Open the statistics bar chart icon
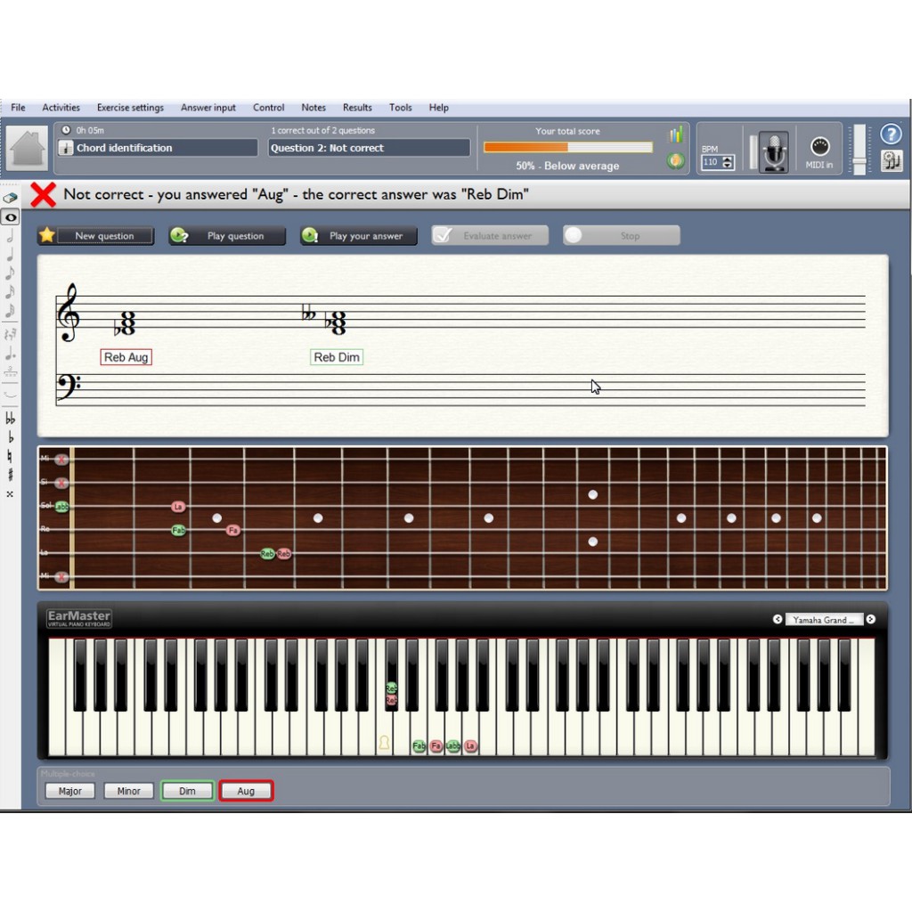The width and height of the screenshot is (912, 912). click(675, 135)
